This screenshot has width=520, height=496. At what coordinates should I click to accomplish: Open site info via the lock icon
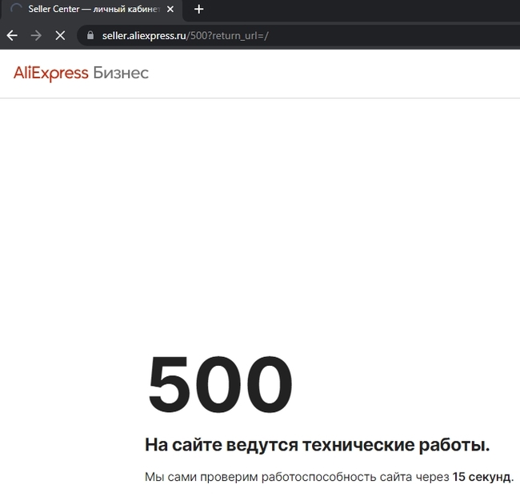(90, 35)
